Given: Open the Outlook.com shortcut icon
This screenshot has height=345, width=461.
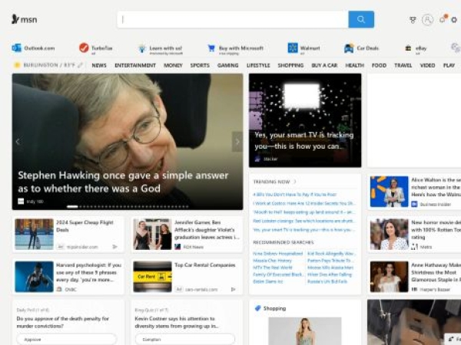Looking at the screenshot, I should coord(16,48).
